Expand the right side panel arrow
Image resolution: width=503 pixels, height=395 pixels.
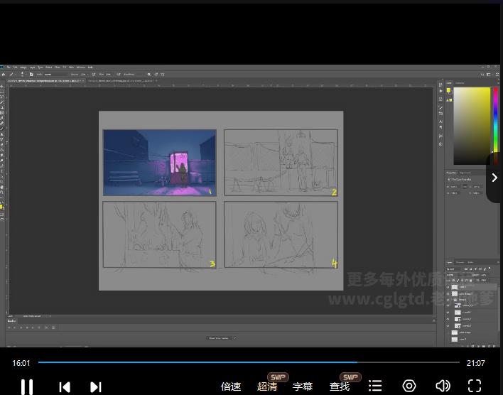pyautogui.click(x=494, y=178)
